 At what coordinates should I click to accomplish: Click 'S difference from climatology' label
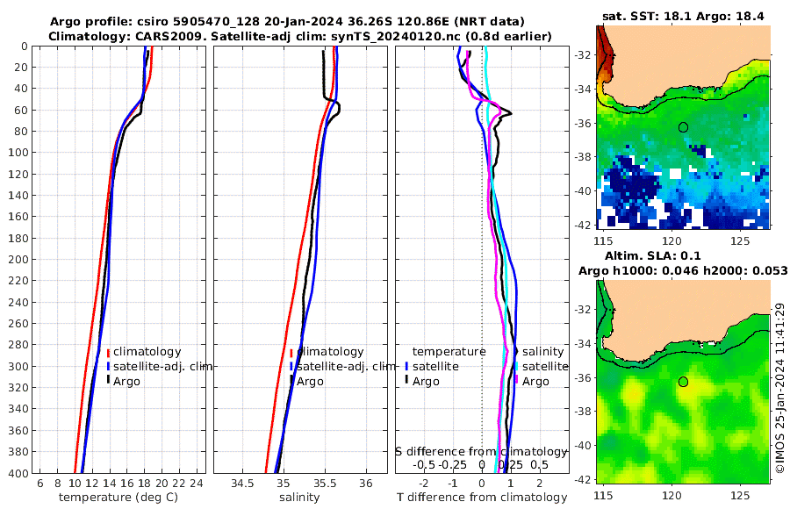pyautogui.click(x=482, y=451)
